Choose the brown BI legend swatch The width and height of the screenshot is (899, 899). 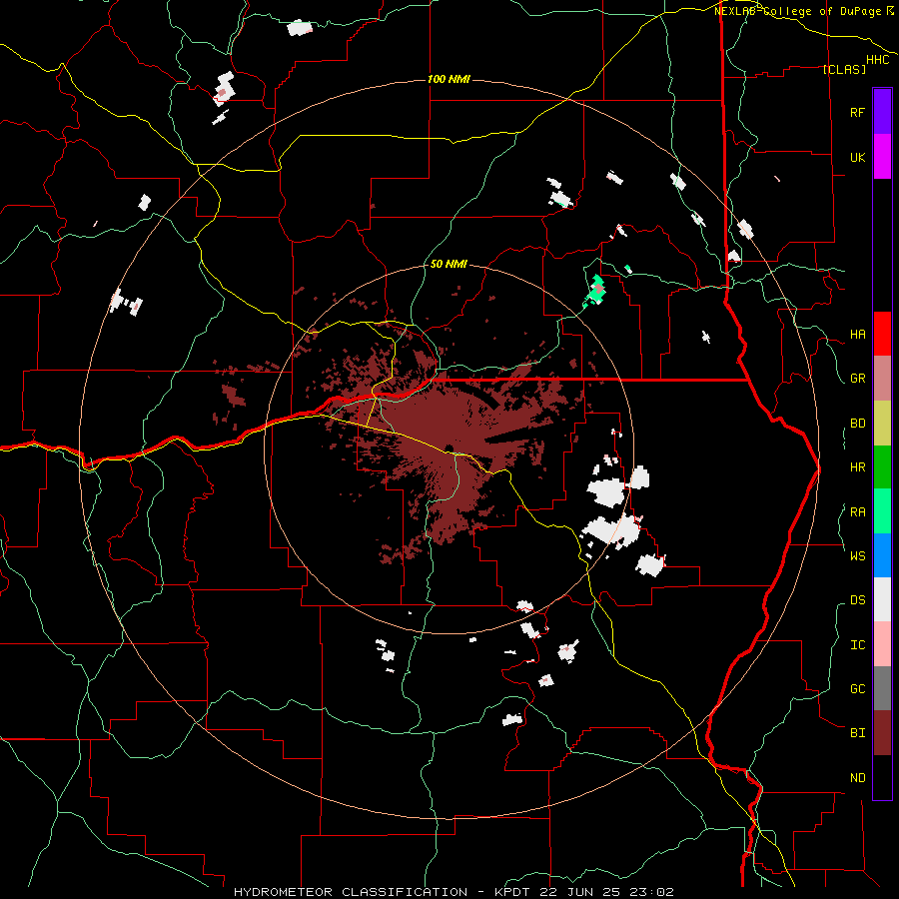882,733
